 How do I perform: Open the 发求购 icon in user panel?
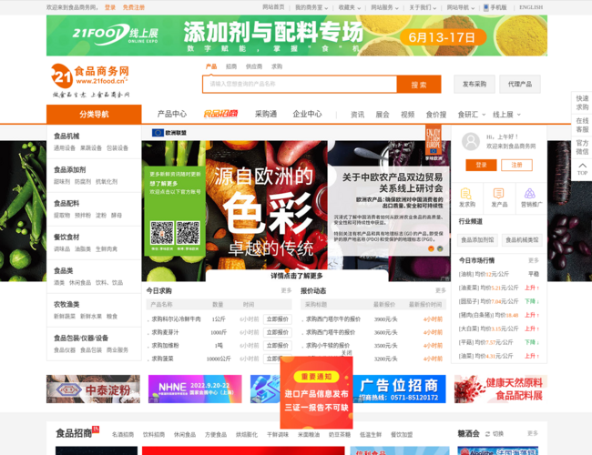click(467, 198)
